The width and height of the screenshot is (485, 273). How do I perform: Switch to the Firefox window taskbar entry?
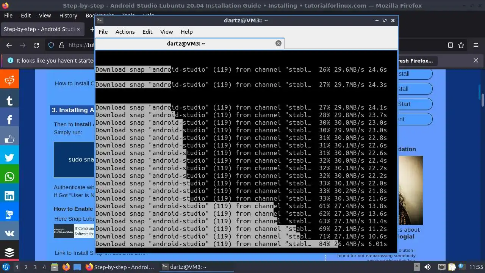pos(120,267)
